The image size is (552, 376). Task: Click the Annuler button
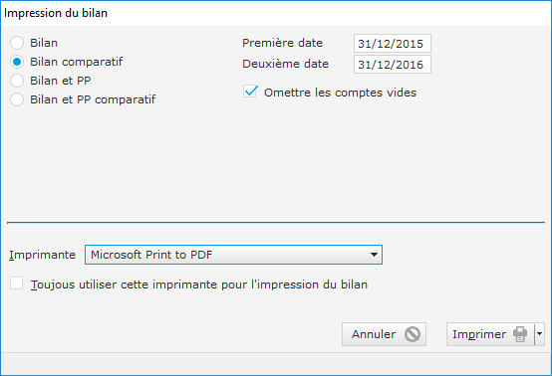point(384,334)
